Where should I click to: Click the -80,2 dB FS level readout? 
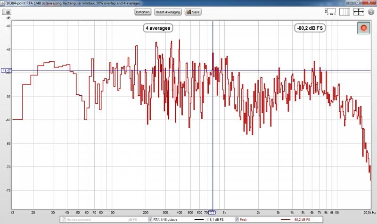pyautogui.click(x=309, y=28)
